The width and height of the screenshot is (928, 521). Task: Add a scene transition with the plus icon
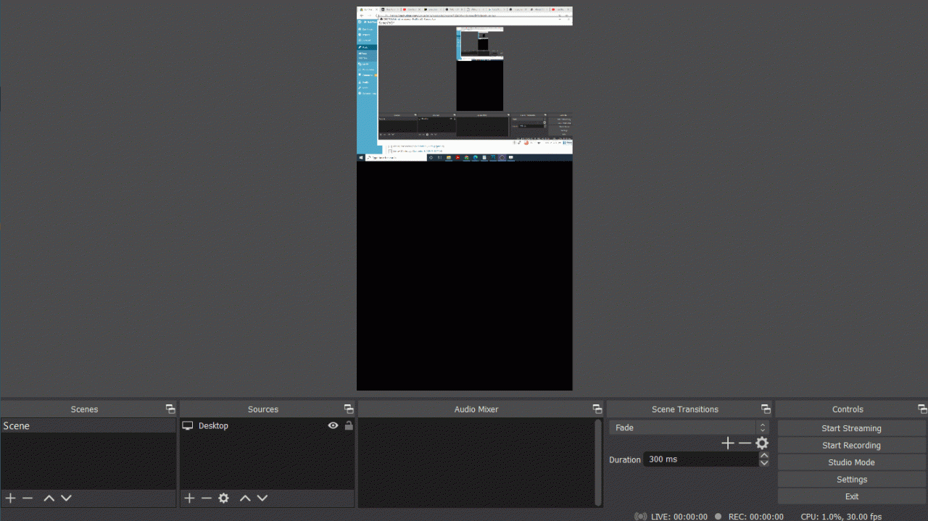(x=728, y=443)
